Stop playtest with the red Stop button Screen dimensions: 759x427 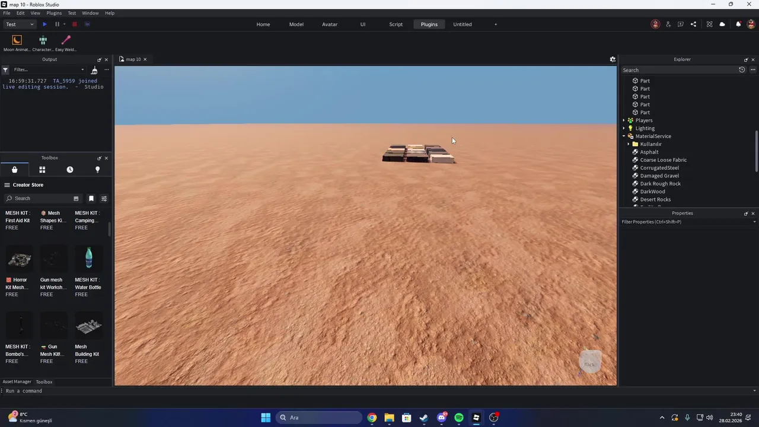(x=75, y=24)
